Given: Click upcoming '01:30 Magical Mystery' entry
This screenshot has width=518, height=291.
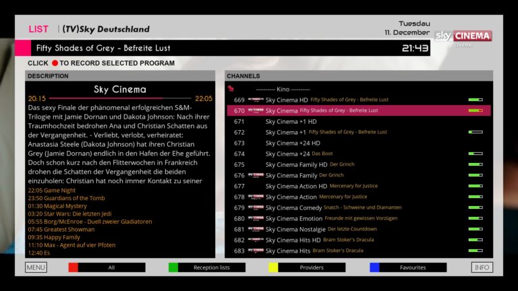Looking at the screenshot, I should (57, 206).
